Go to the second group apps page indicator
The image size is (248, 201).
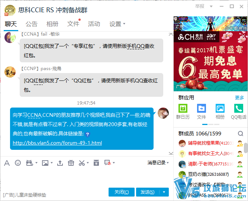pyautogui.click(x=211, y=125)
